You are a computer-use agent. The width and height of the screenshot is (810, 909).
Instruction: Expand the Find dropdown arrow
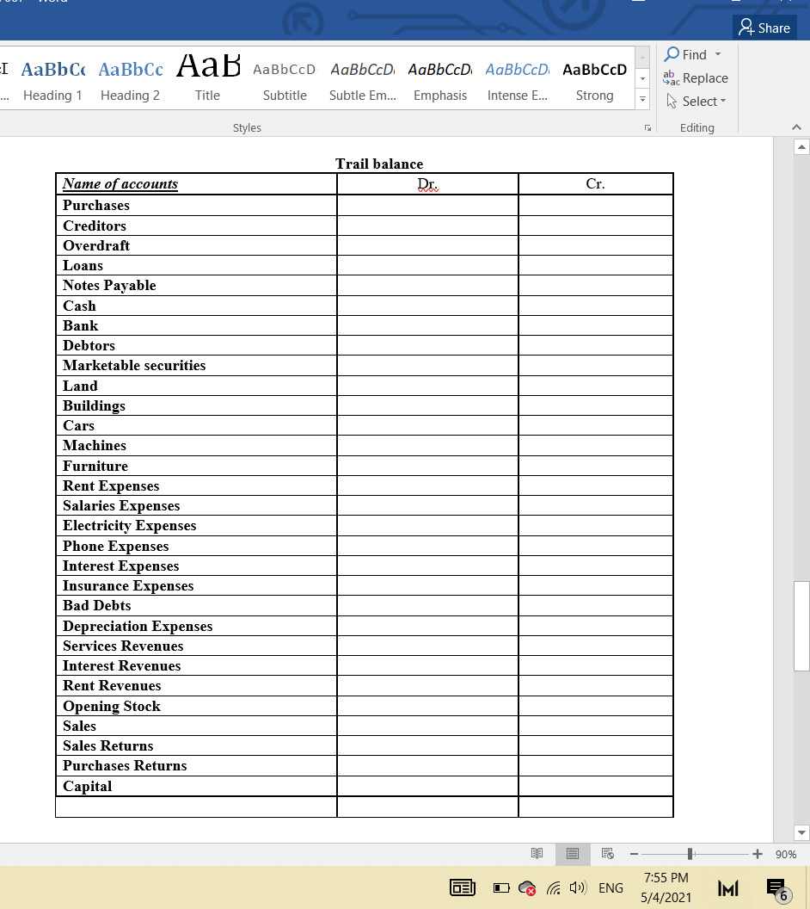[718, 54]
